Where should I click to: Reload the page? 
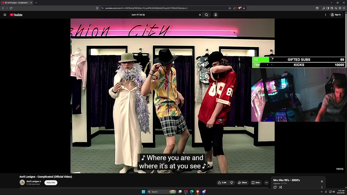tap(11, 8)
